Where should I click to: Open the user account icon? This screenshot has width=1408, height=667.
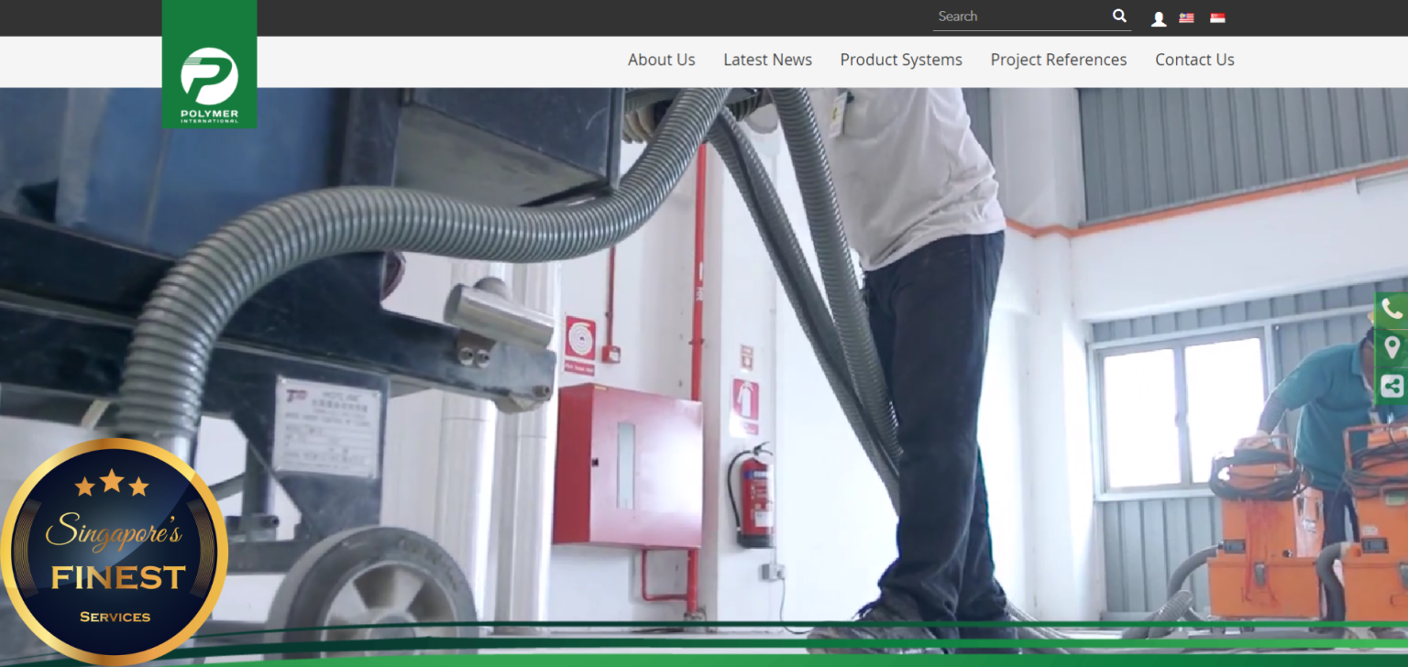[x=1159, y=18]
